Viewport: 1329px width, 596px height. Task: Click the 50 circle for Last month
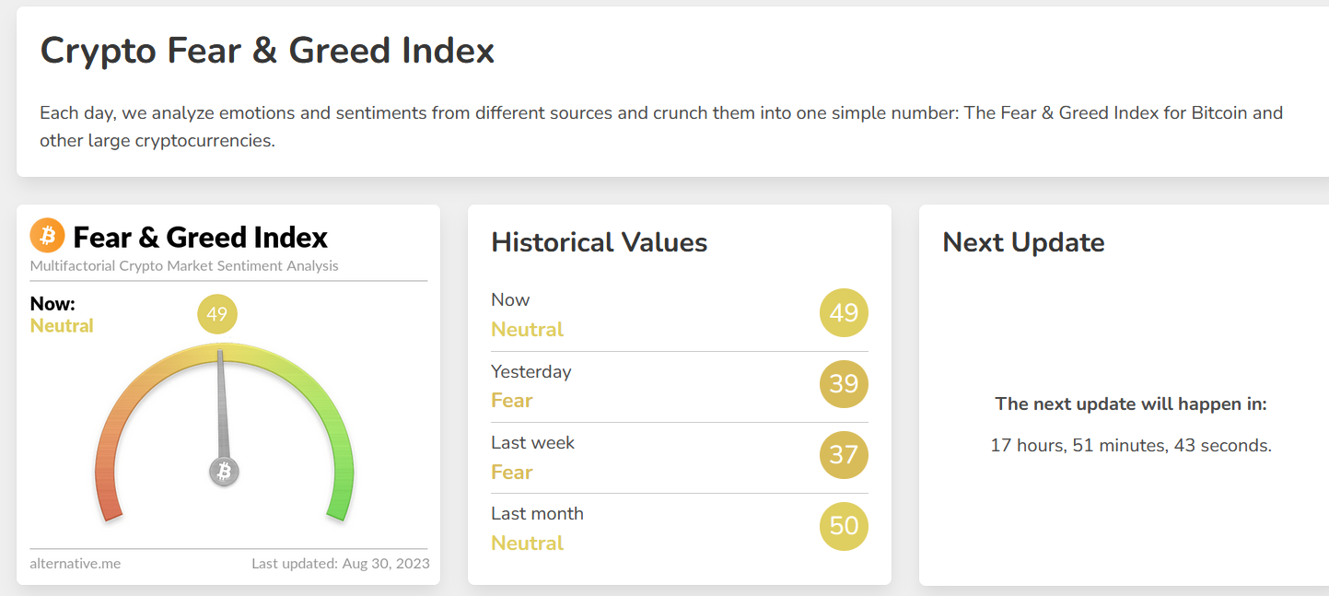[844, 526]
